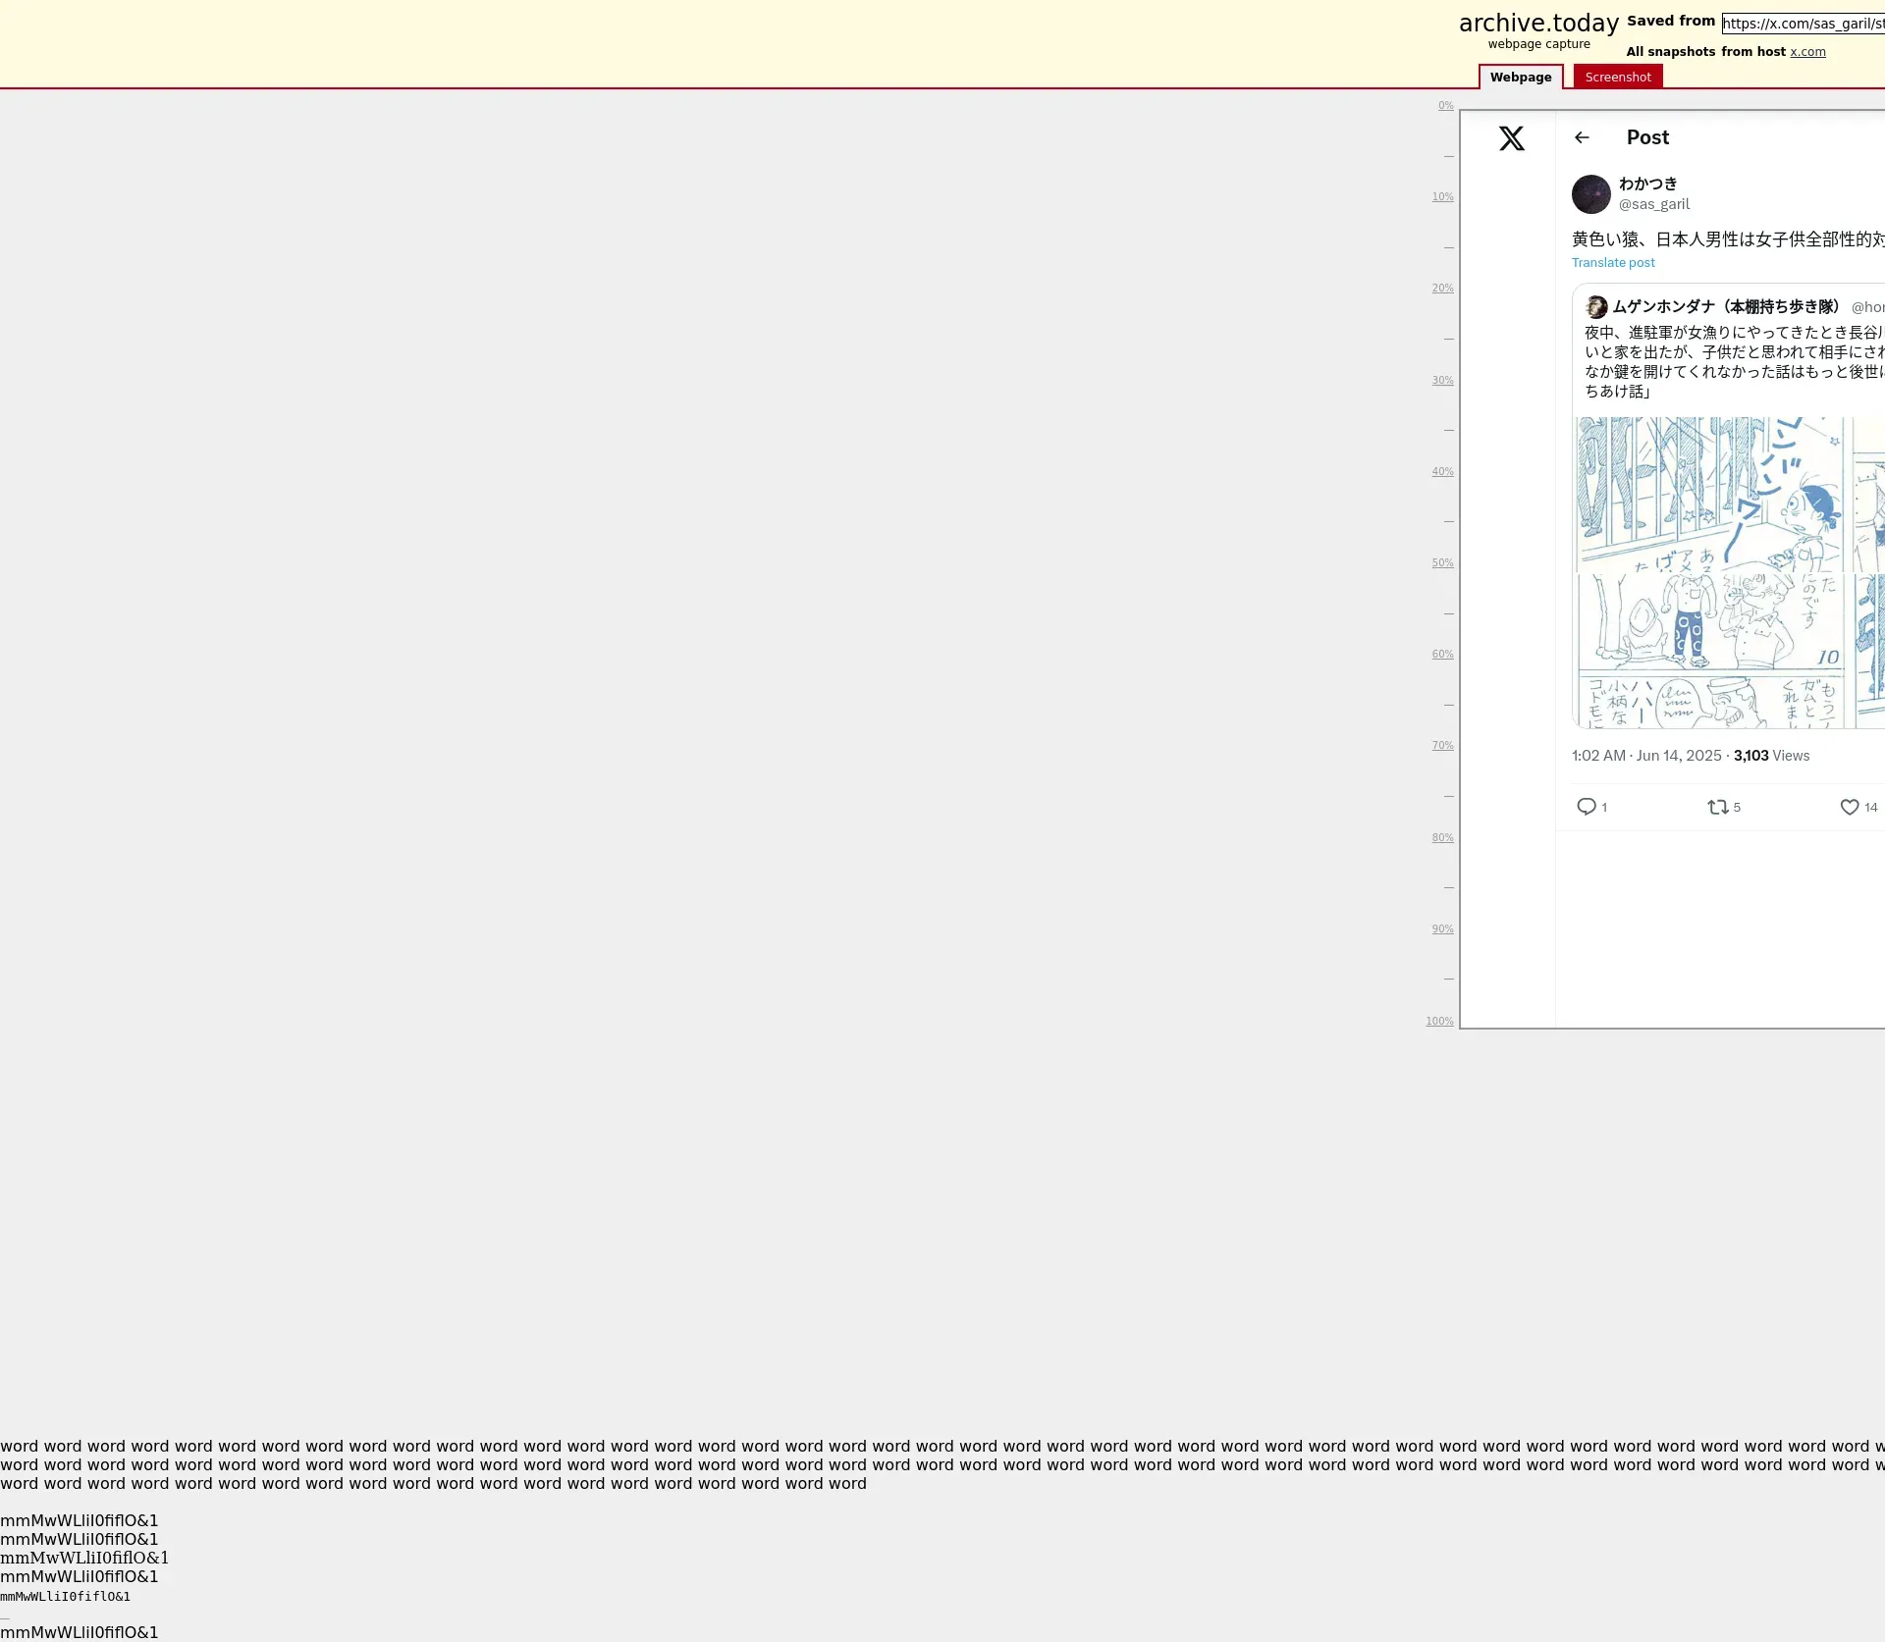
Task: Click the @sas_garil handle
Action: [x=1653, y=204]
